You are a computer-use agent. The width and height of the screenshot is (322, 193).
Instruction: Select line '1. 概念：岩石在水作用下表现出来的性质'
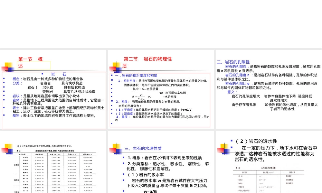point(165,158)
